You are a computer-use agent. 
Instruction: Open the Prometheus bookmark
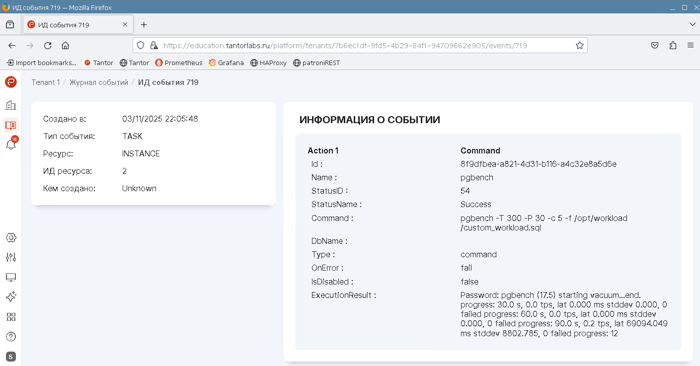[x=179, y=63]
